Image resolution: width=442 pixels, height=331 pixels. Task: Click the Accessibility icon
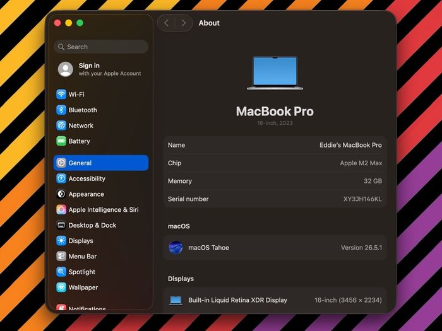(x=61, y=178)
